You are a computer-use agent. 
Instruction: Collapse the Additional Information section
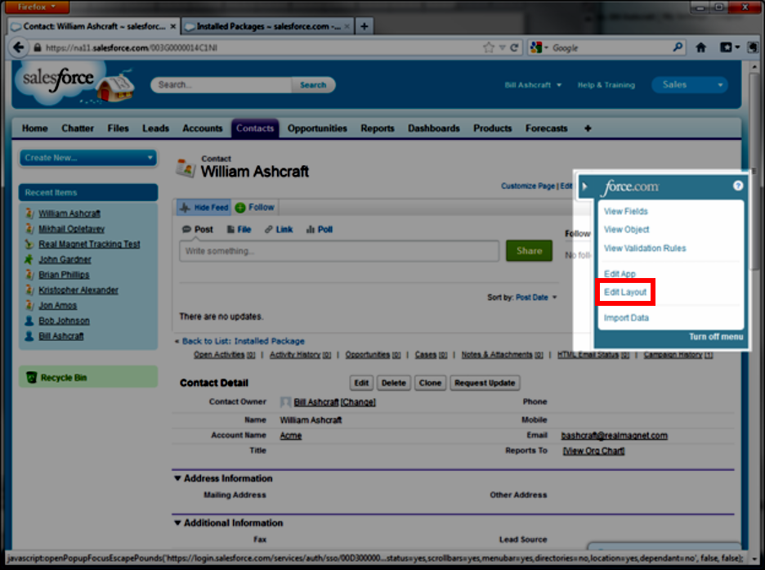pyautogui.click(x=177, y=523)
